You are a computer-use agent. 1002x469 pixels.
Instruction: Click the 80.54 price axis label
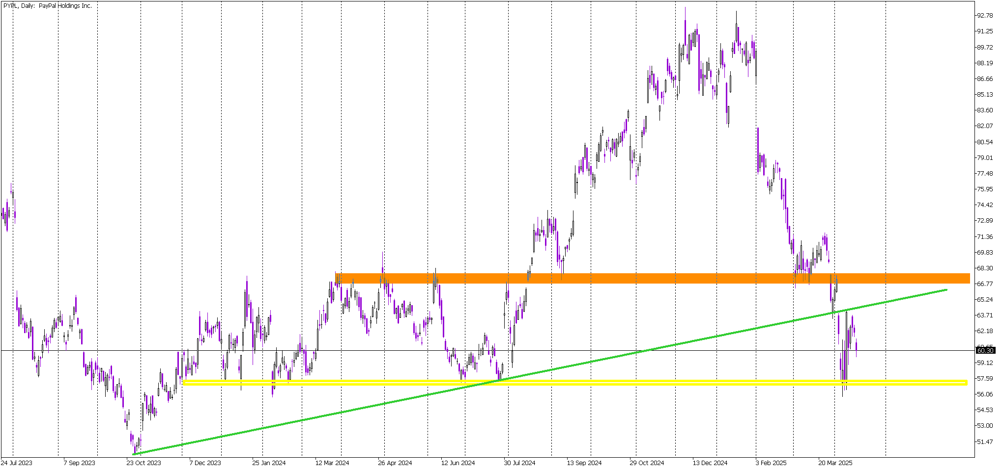[x=985, y=142]
